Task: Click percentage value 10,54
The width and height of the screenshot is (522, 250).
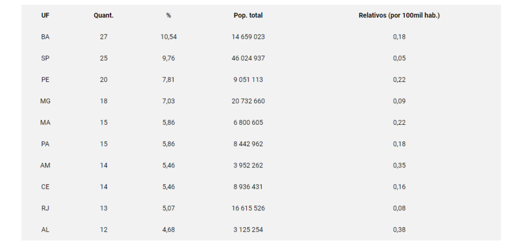Action: tap(168, 37)
